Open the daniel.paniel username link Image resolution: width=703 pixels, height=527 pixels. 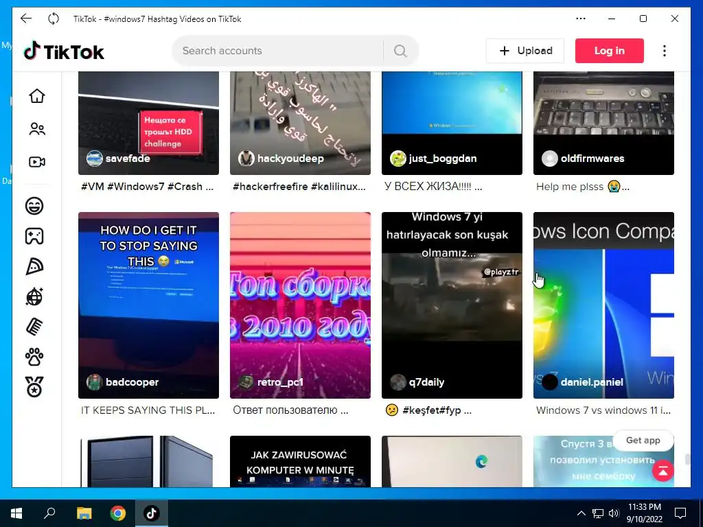592,382
